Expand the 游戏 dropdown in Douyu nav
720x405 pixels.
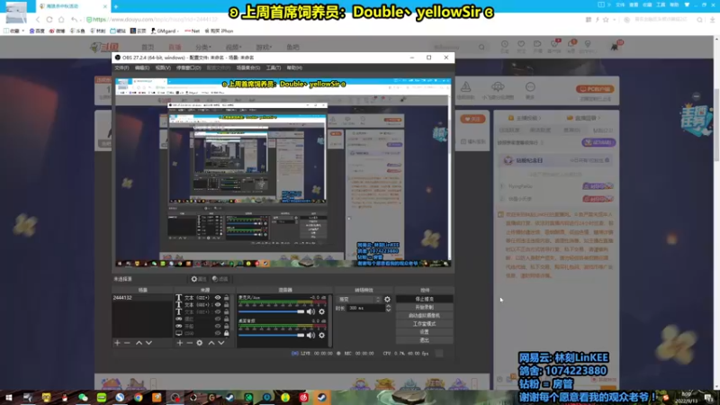click(264, 48)
